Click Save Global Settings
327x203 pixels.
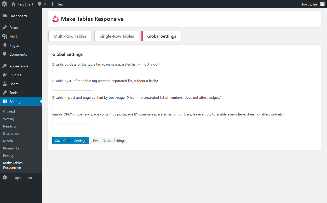(71, 140)
